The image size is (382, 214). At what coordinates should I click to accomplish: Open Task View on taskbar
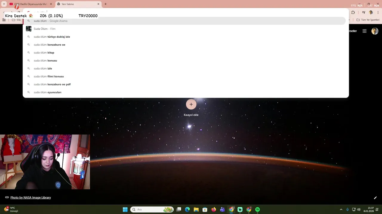[x=179, y=210]
